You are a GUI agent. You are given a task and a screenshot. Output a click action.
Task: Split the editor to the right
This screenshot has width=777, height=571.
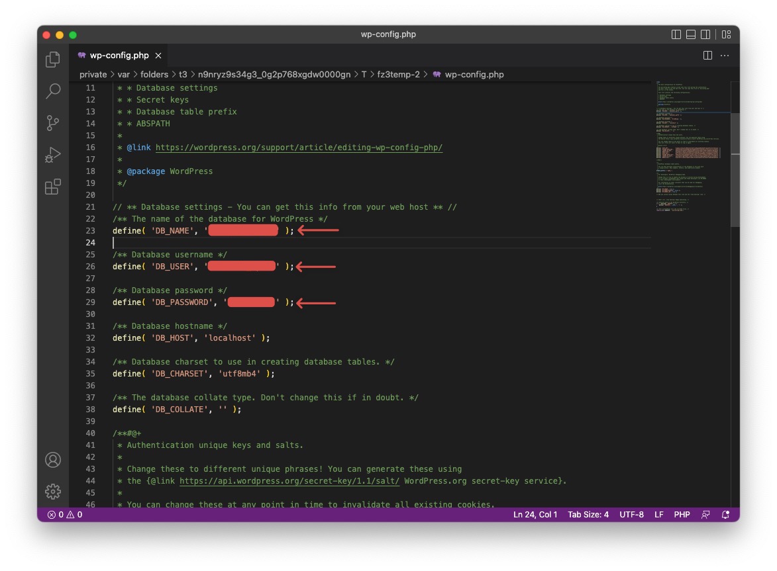click(707, 56)
